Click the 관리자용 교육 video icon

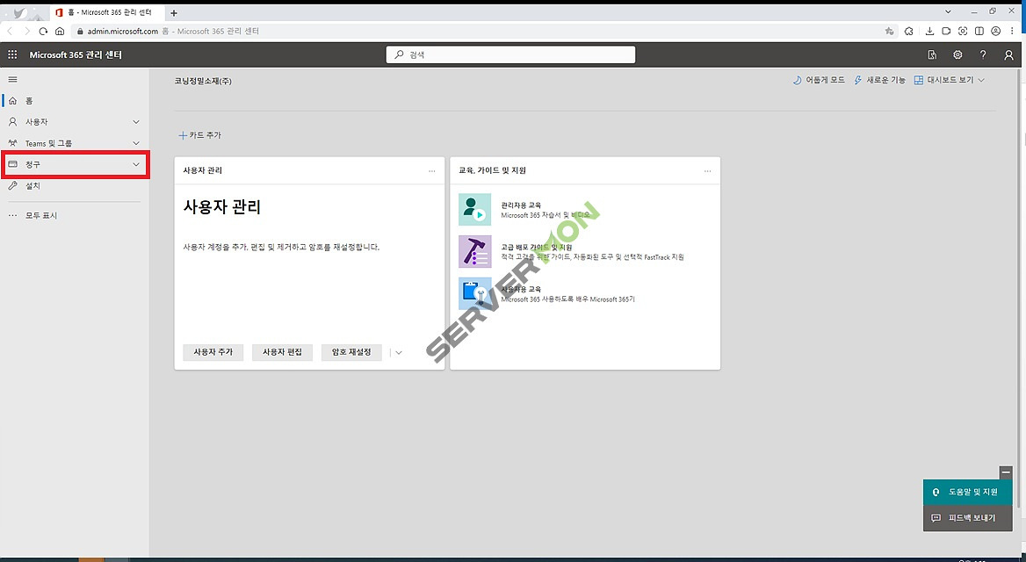(x=475, y=209)
